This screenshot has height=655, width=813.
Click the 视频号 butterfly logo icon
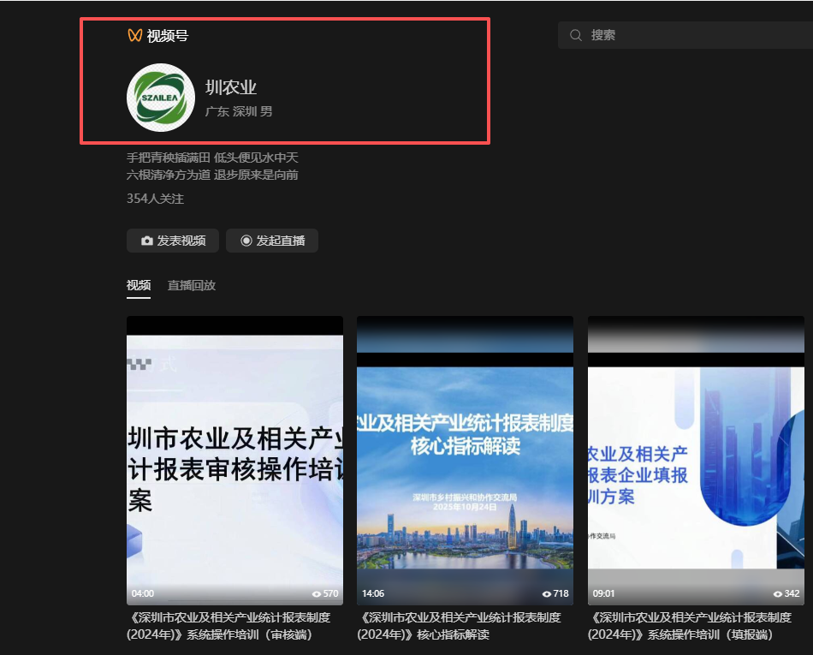134,35
